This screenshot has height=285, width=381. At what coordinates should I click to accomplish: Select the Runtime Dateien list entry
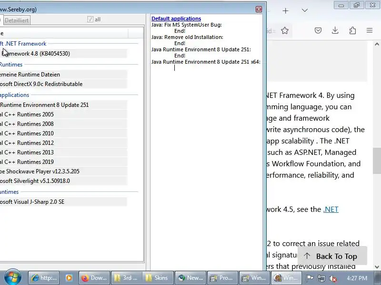[x=63, y=75]
